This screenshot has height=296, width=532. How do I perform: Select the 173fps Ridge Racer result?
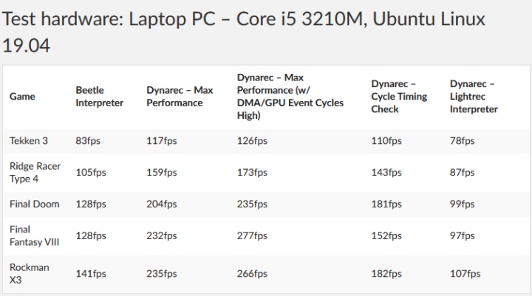(252, 173)
